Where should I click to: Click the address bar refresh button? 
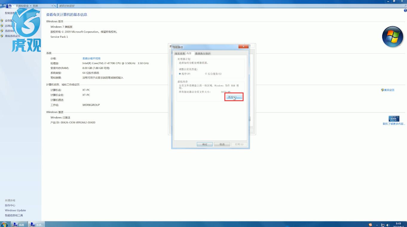coord(55,6)
